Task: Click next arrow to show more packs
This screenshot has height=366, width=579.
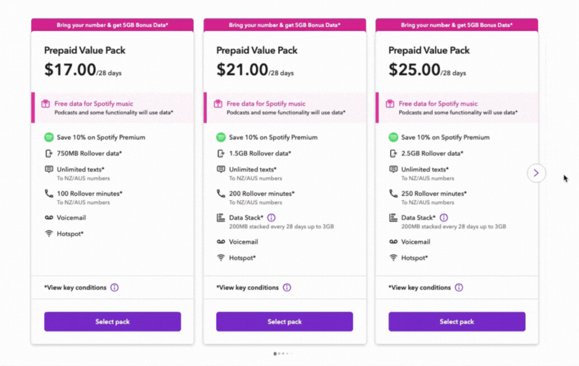Action: click(536, 173)
